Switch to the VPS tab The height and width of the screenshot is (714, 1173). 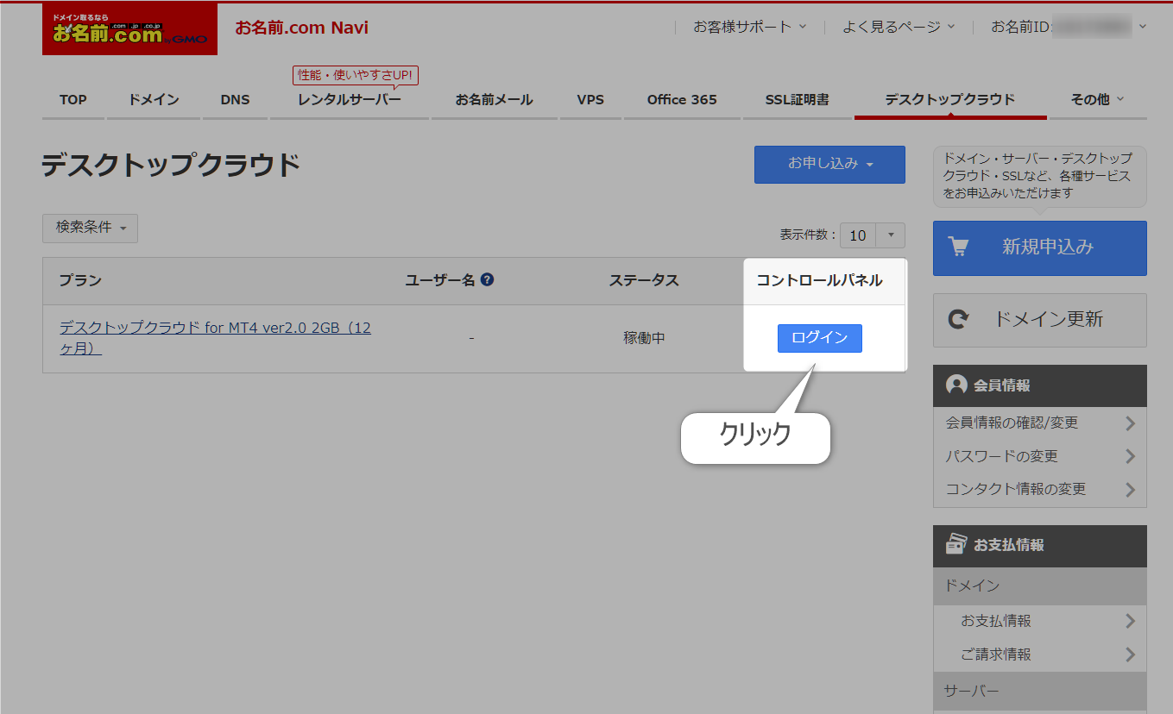click(590, 100)
